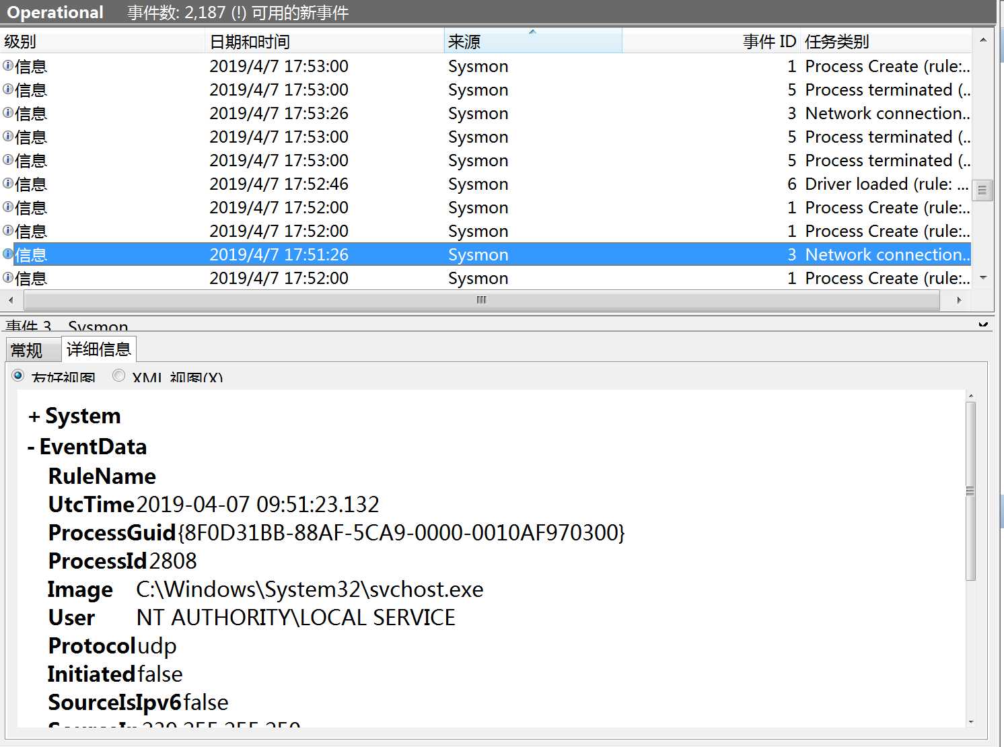
Task: Click the Image path svchost.exe
Action: tap(310, 590)
